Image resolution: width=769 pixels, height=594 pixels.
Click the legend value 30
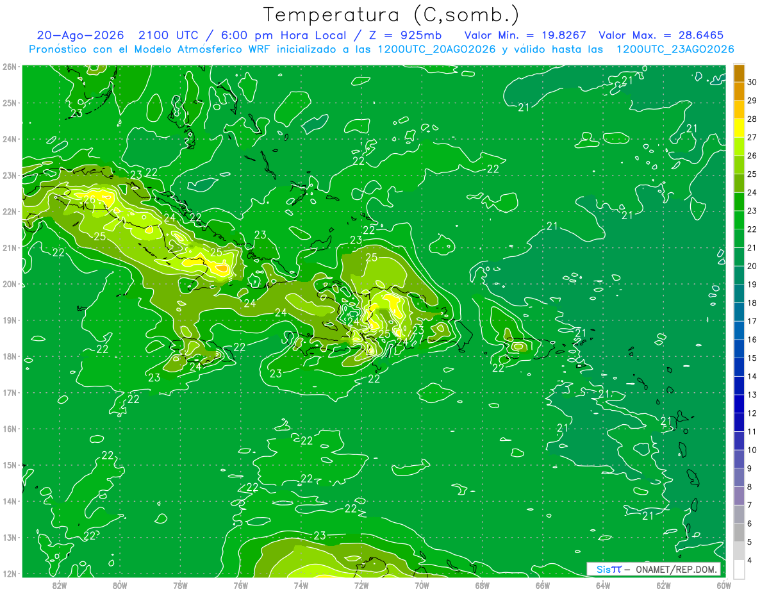point(752,82)
